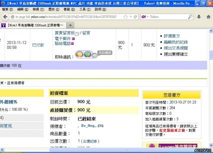The width and height of the screenshot is (213, 153).
Task: Open the 聯絡電話 link
Action: 63,44
